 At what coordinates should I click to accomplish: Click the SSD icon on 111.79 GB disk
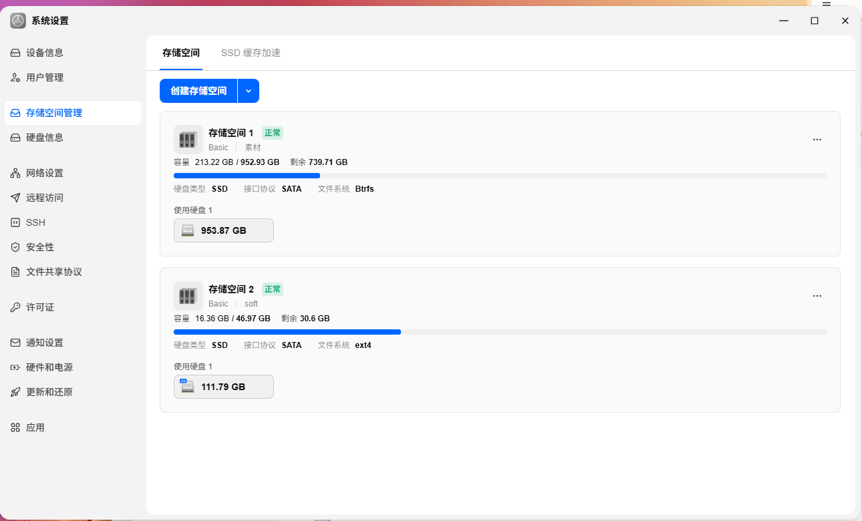tap(187, 386)
